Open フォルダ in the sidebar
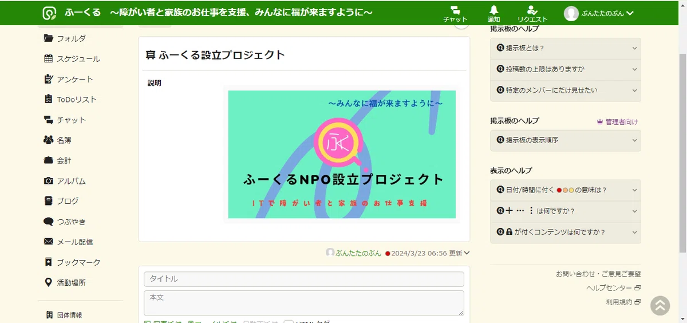The height and width of the screenshot is (323, 687). (65, 38)
